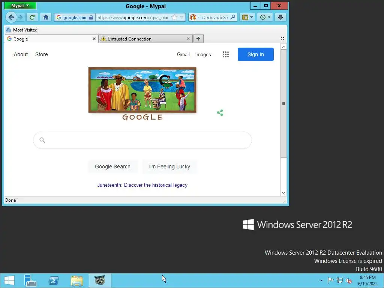Click the vertical scrollbar thumb

[x=283, y=104]
